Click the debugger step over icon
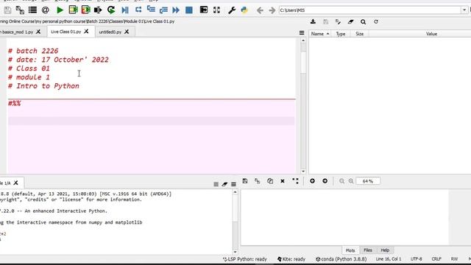 pos(138,10)
